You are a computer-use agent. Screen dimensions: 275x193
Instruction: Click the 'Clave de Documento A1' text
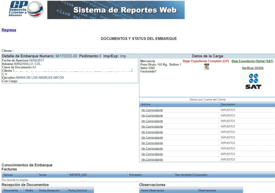coord(19,67)
